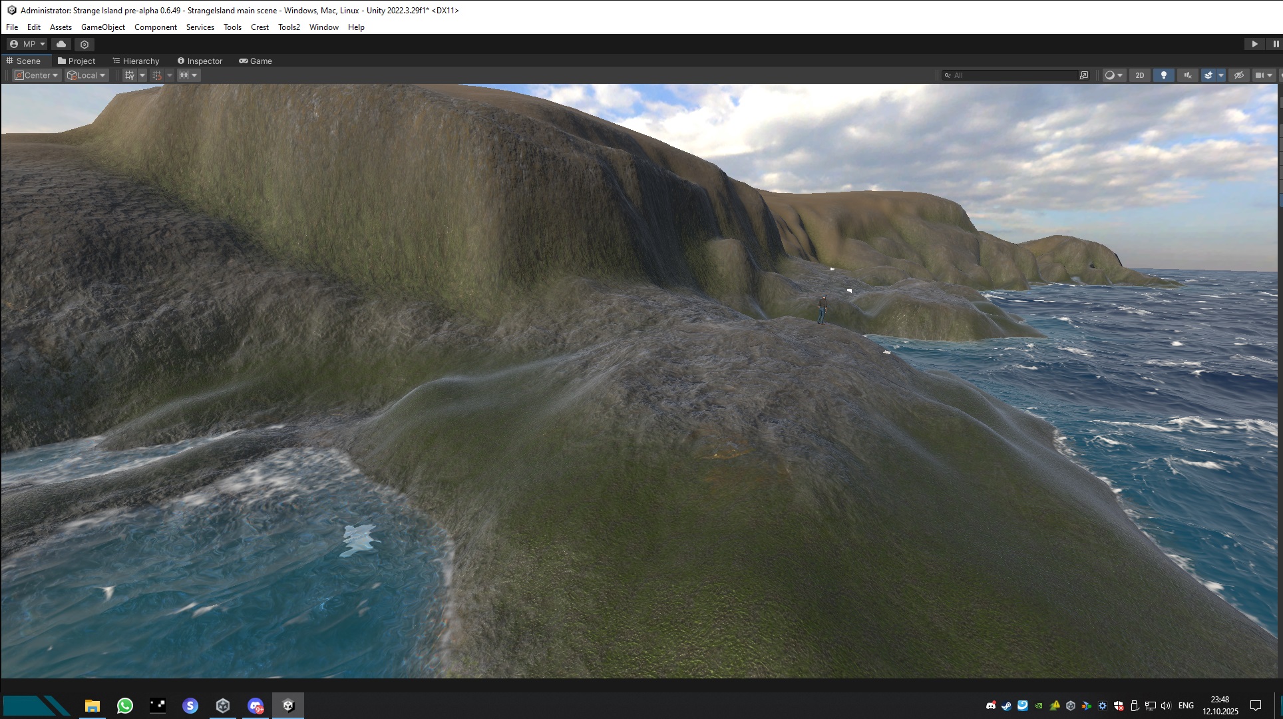Click the increment snap ruler icon
The width and height of the screenshot is (1283, 719).
(184, 75)
